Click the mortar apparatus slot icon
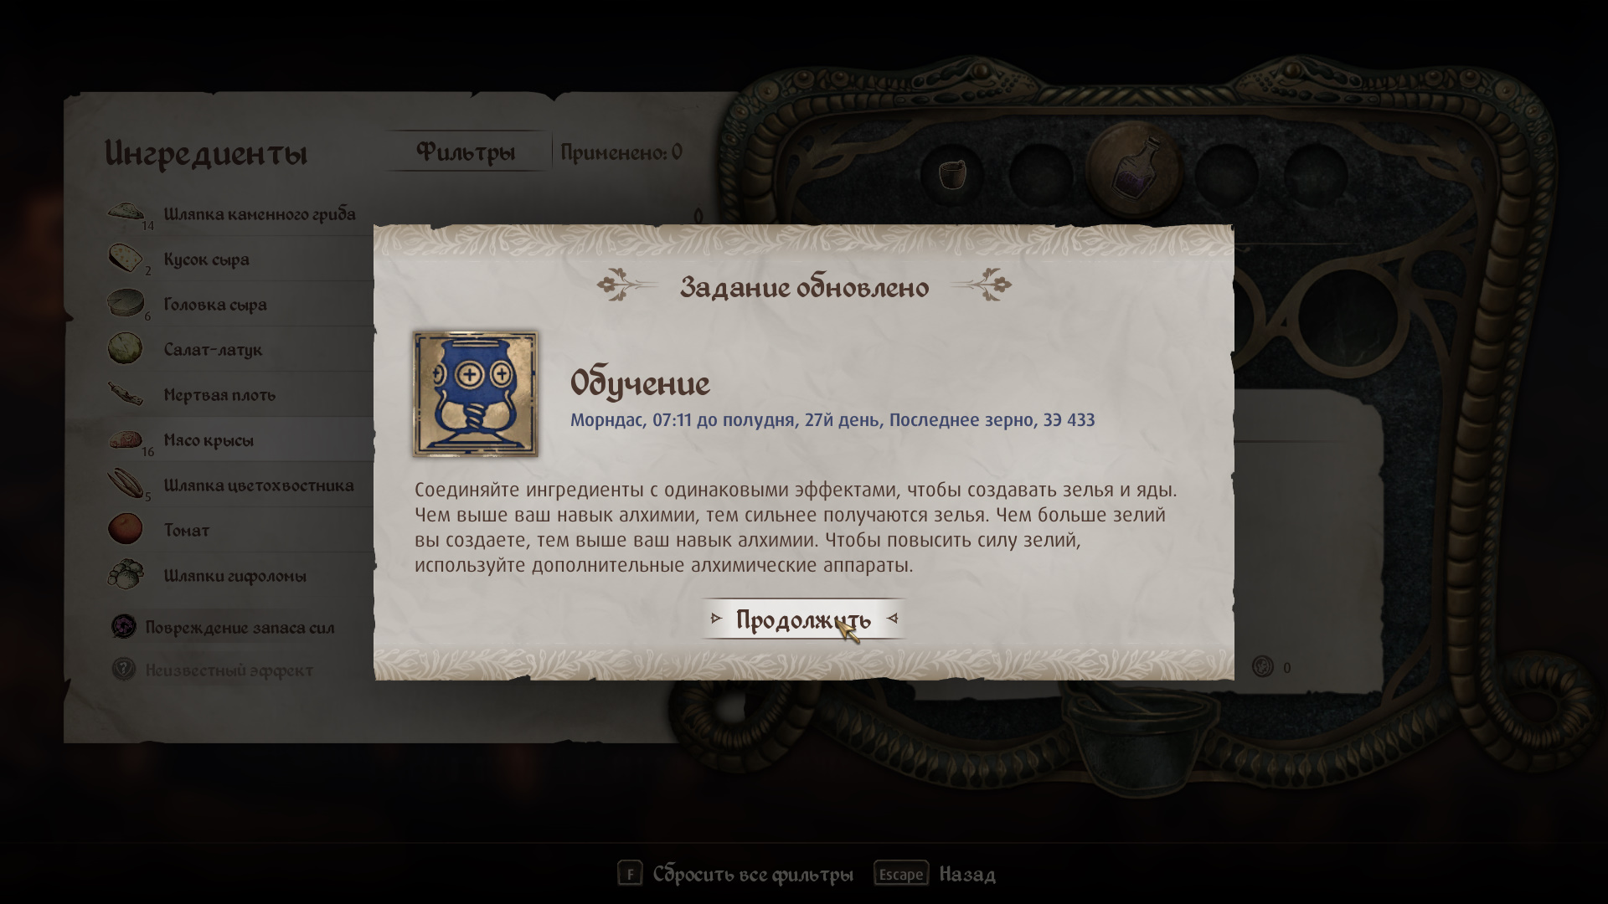This screenshot has width=1608, height=904. coord(951,174)
